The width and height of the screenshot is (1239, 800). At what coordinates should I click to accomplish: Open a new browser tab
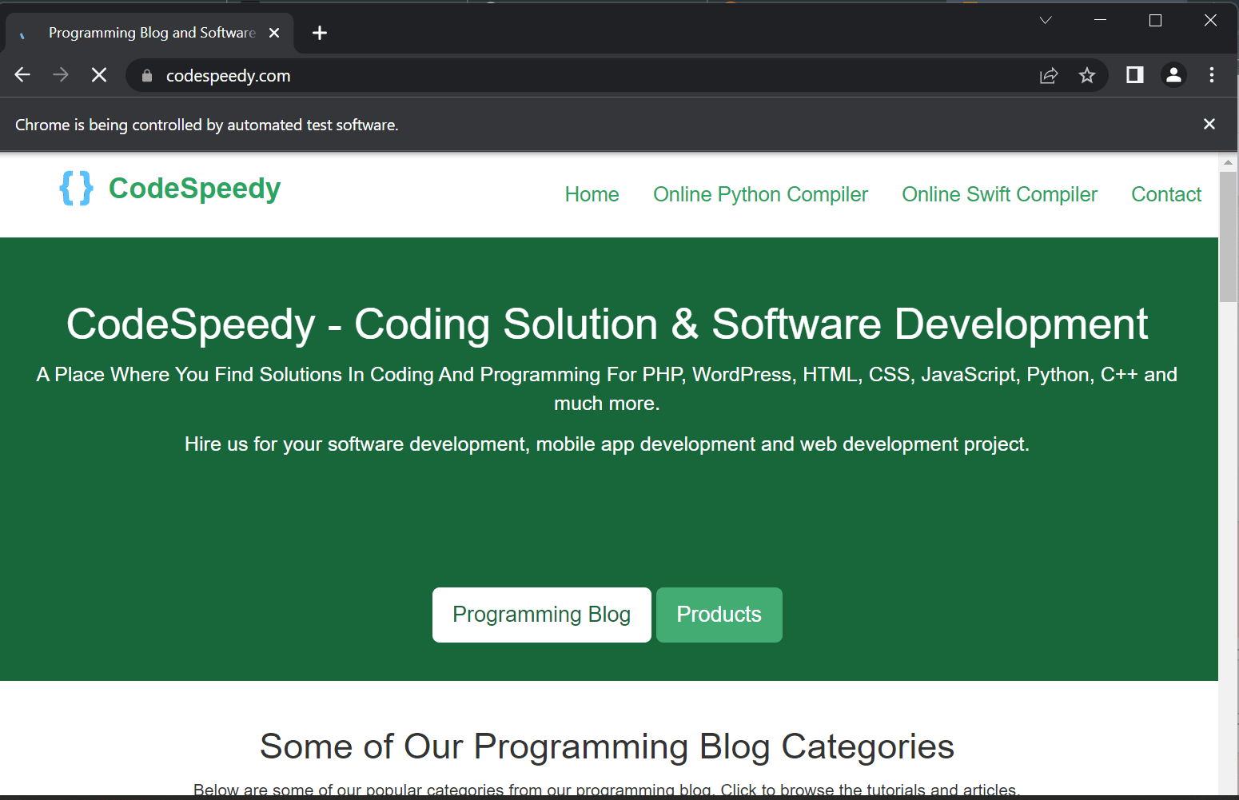click(x=320, y=33)
